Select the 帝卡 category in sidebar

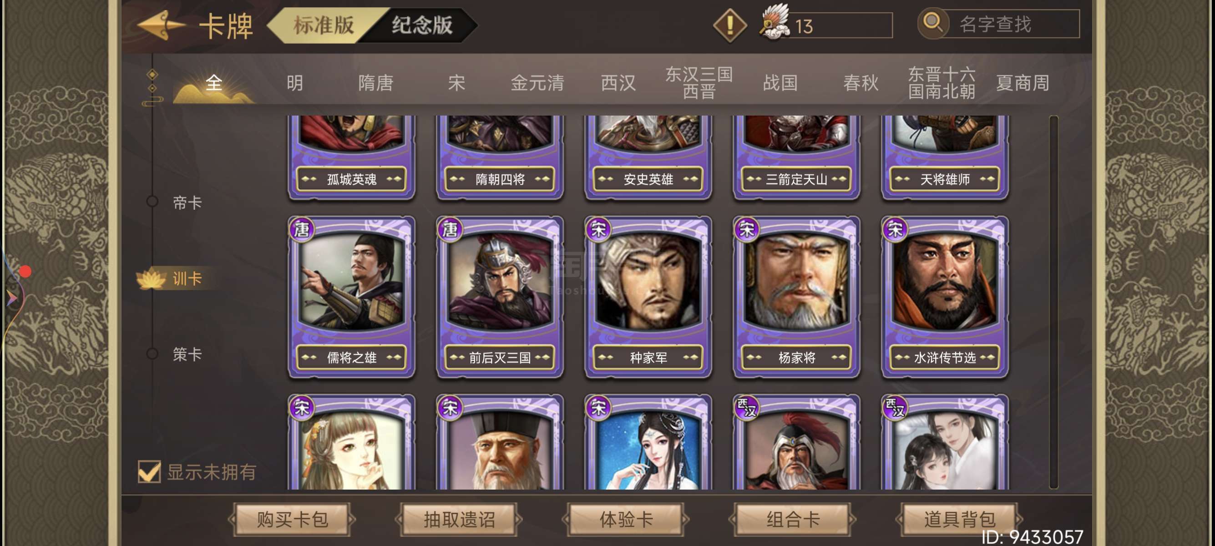click(x=187, y=203)
